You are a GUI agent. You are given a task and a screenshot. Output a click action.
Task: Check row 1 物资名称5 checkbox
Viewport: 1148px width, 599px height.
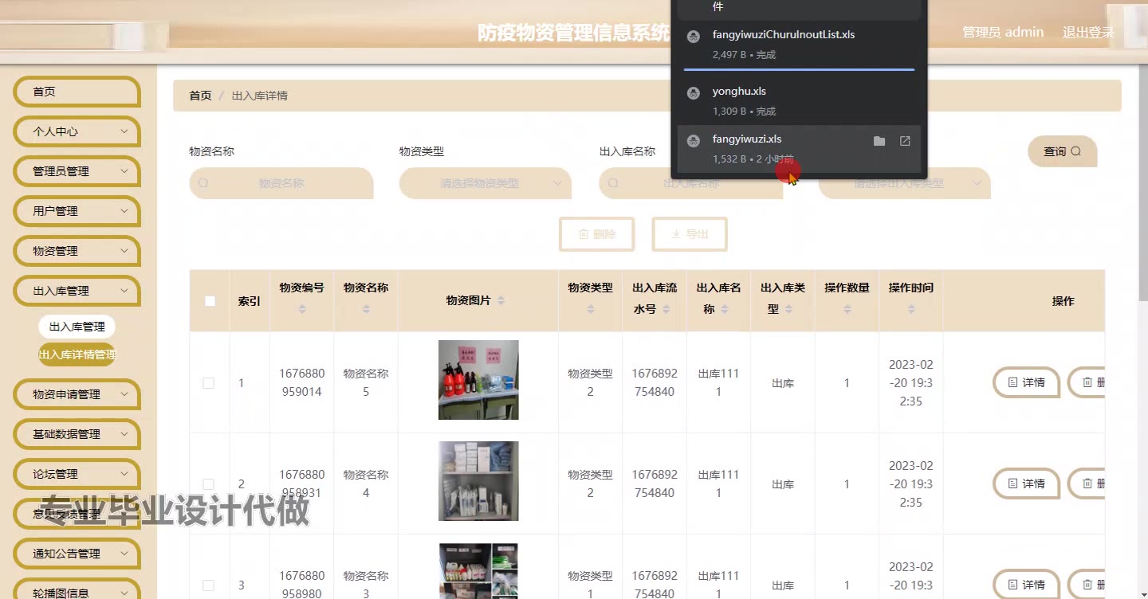(x=209, y=383)
